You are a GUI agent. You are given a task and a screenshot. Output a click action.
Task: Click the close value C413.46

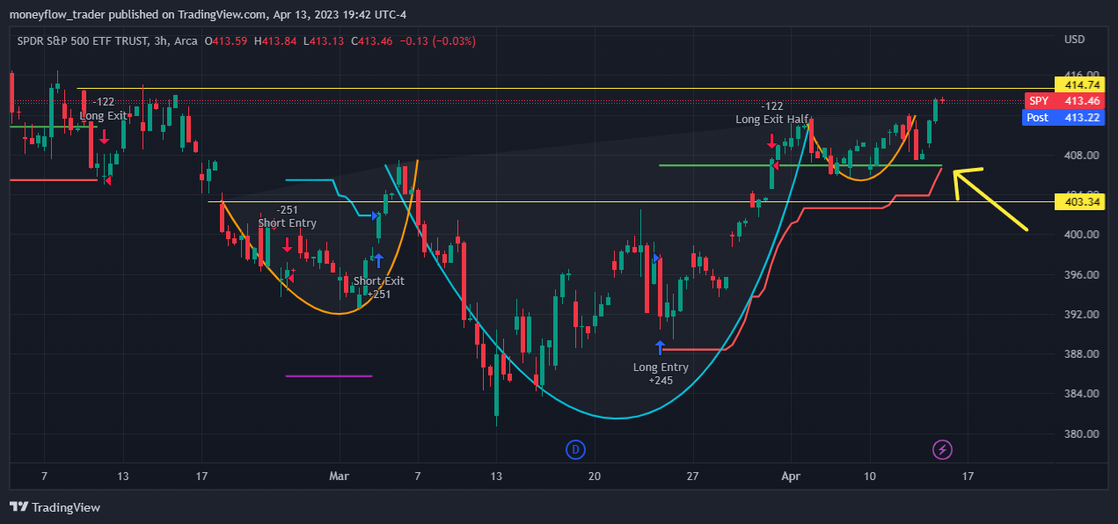[x=372, y=40]
